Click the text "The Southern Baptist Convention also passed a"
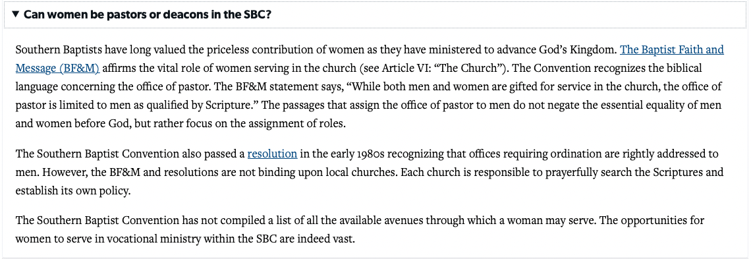The image size is (751, 259). point(130,154)
